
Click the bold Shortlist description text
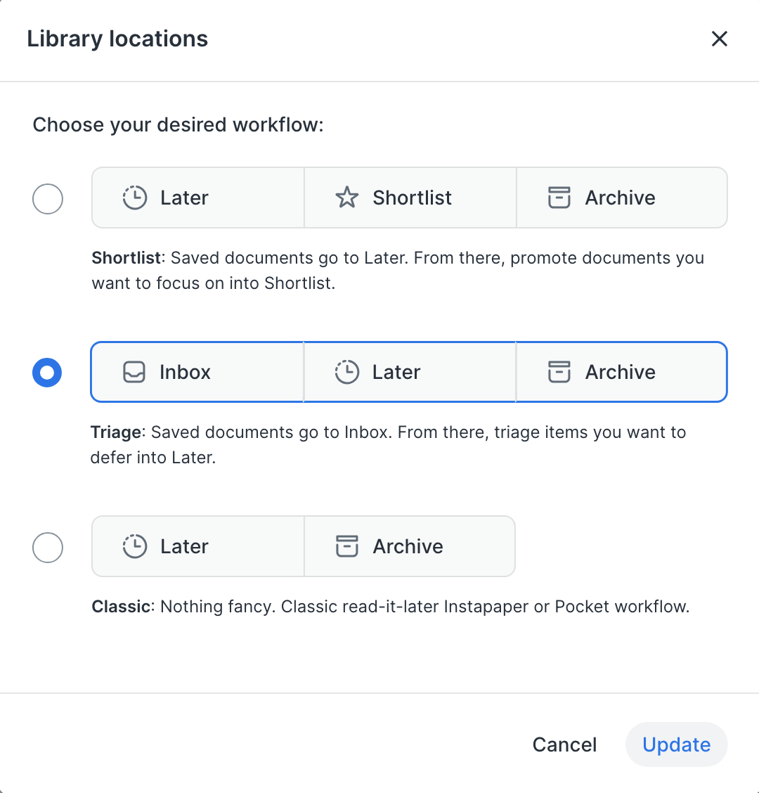pyautogui.click(x=126, y=258)
